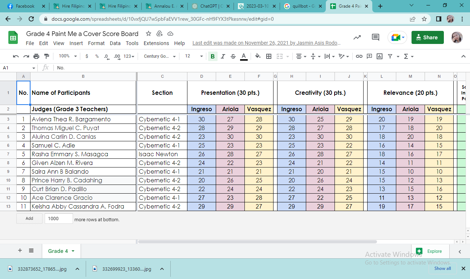This screenshot has width=470, height=279.
Task: Decrease decimal places icon
Action: [x=106, y=56]
